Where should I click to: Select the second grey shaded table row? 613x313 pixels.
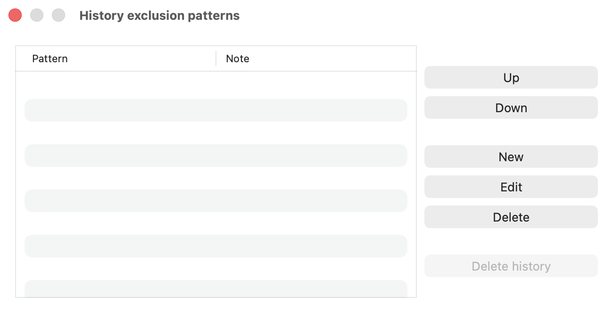point(215,156)
